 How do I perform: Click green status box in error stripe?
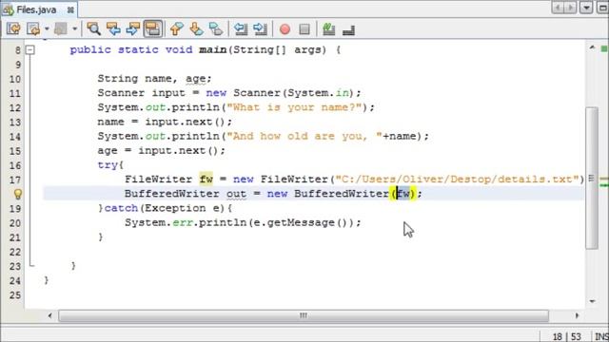(604, 48)
